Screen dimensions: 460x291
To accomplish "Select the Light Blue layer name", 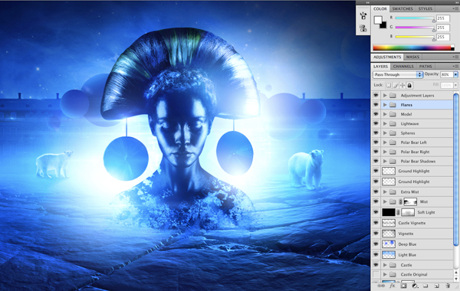I will [407, 255].
